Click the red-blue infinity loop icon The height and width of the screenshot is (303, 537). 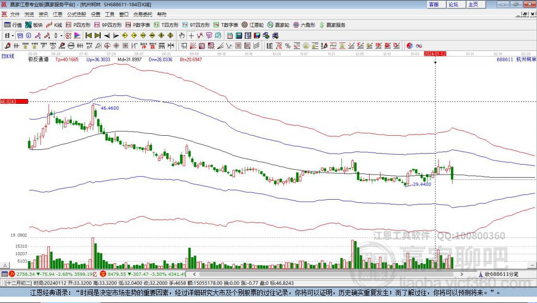419,46
